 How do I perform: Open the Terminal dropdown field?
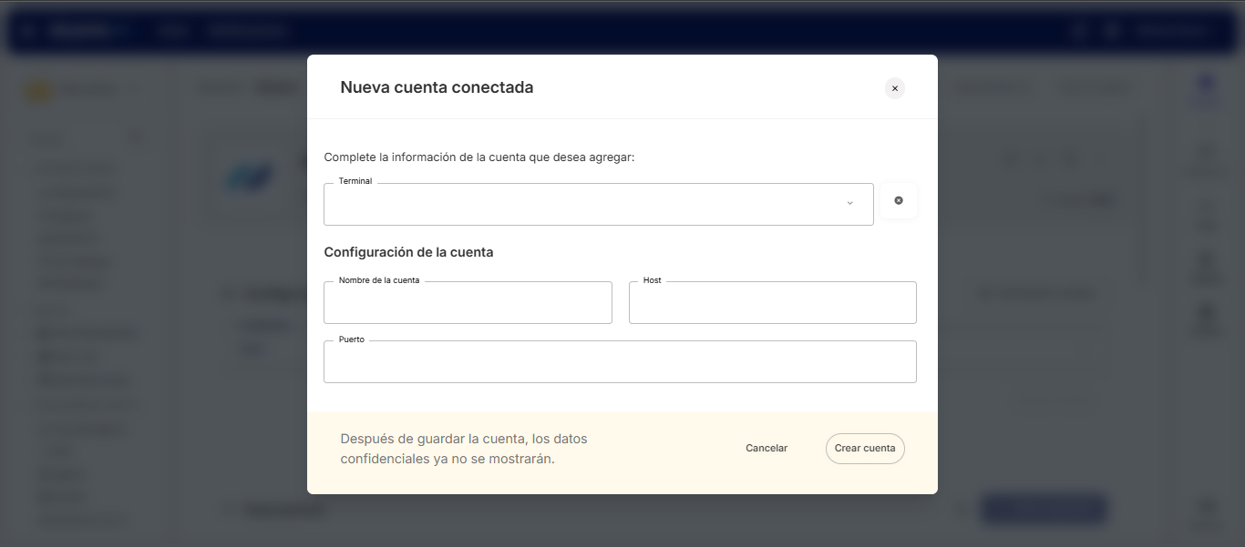click(x=583, y=205)
